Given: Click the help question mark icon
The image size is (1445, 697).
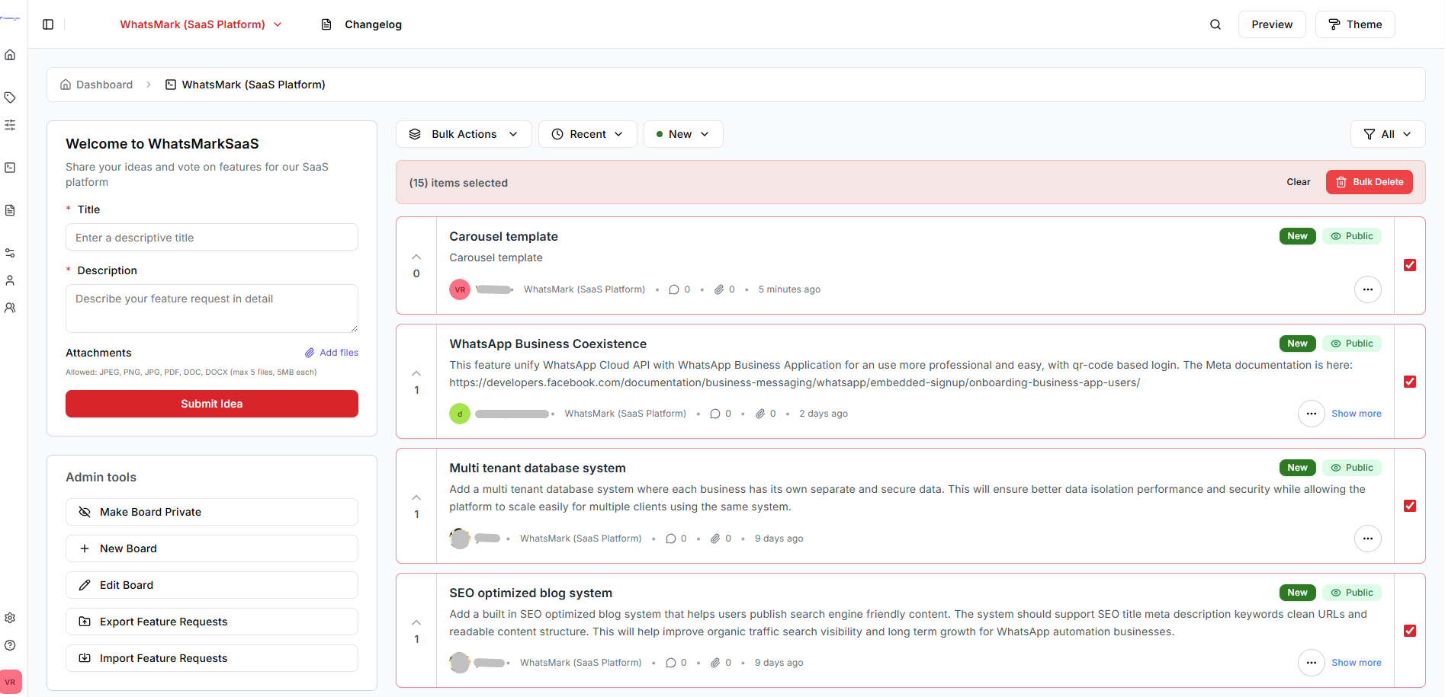Looking at the screenshot, I should click(x=10, y=645).
